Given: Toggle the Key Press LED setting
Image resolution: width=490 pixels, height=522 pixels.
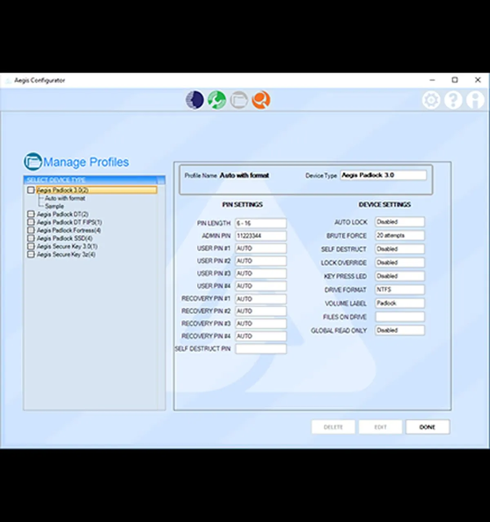Looking at the screenshot, I should 399,276.
